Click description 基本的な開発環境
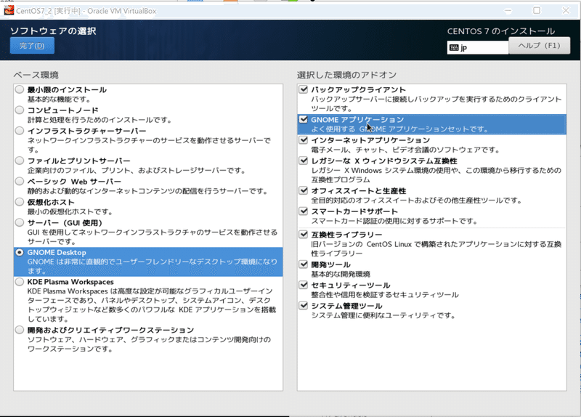The height and width of the screenshot is (417, 581). [x=341, y=275]
